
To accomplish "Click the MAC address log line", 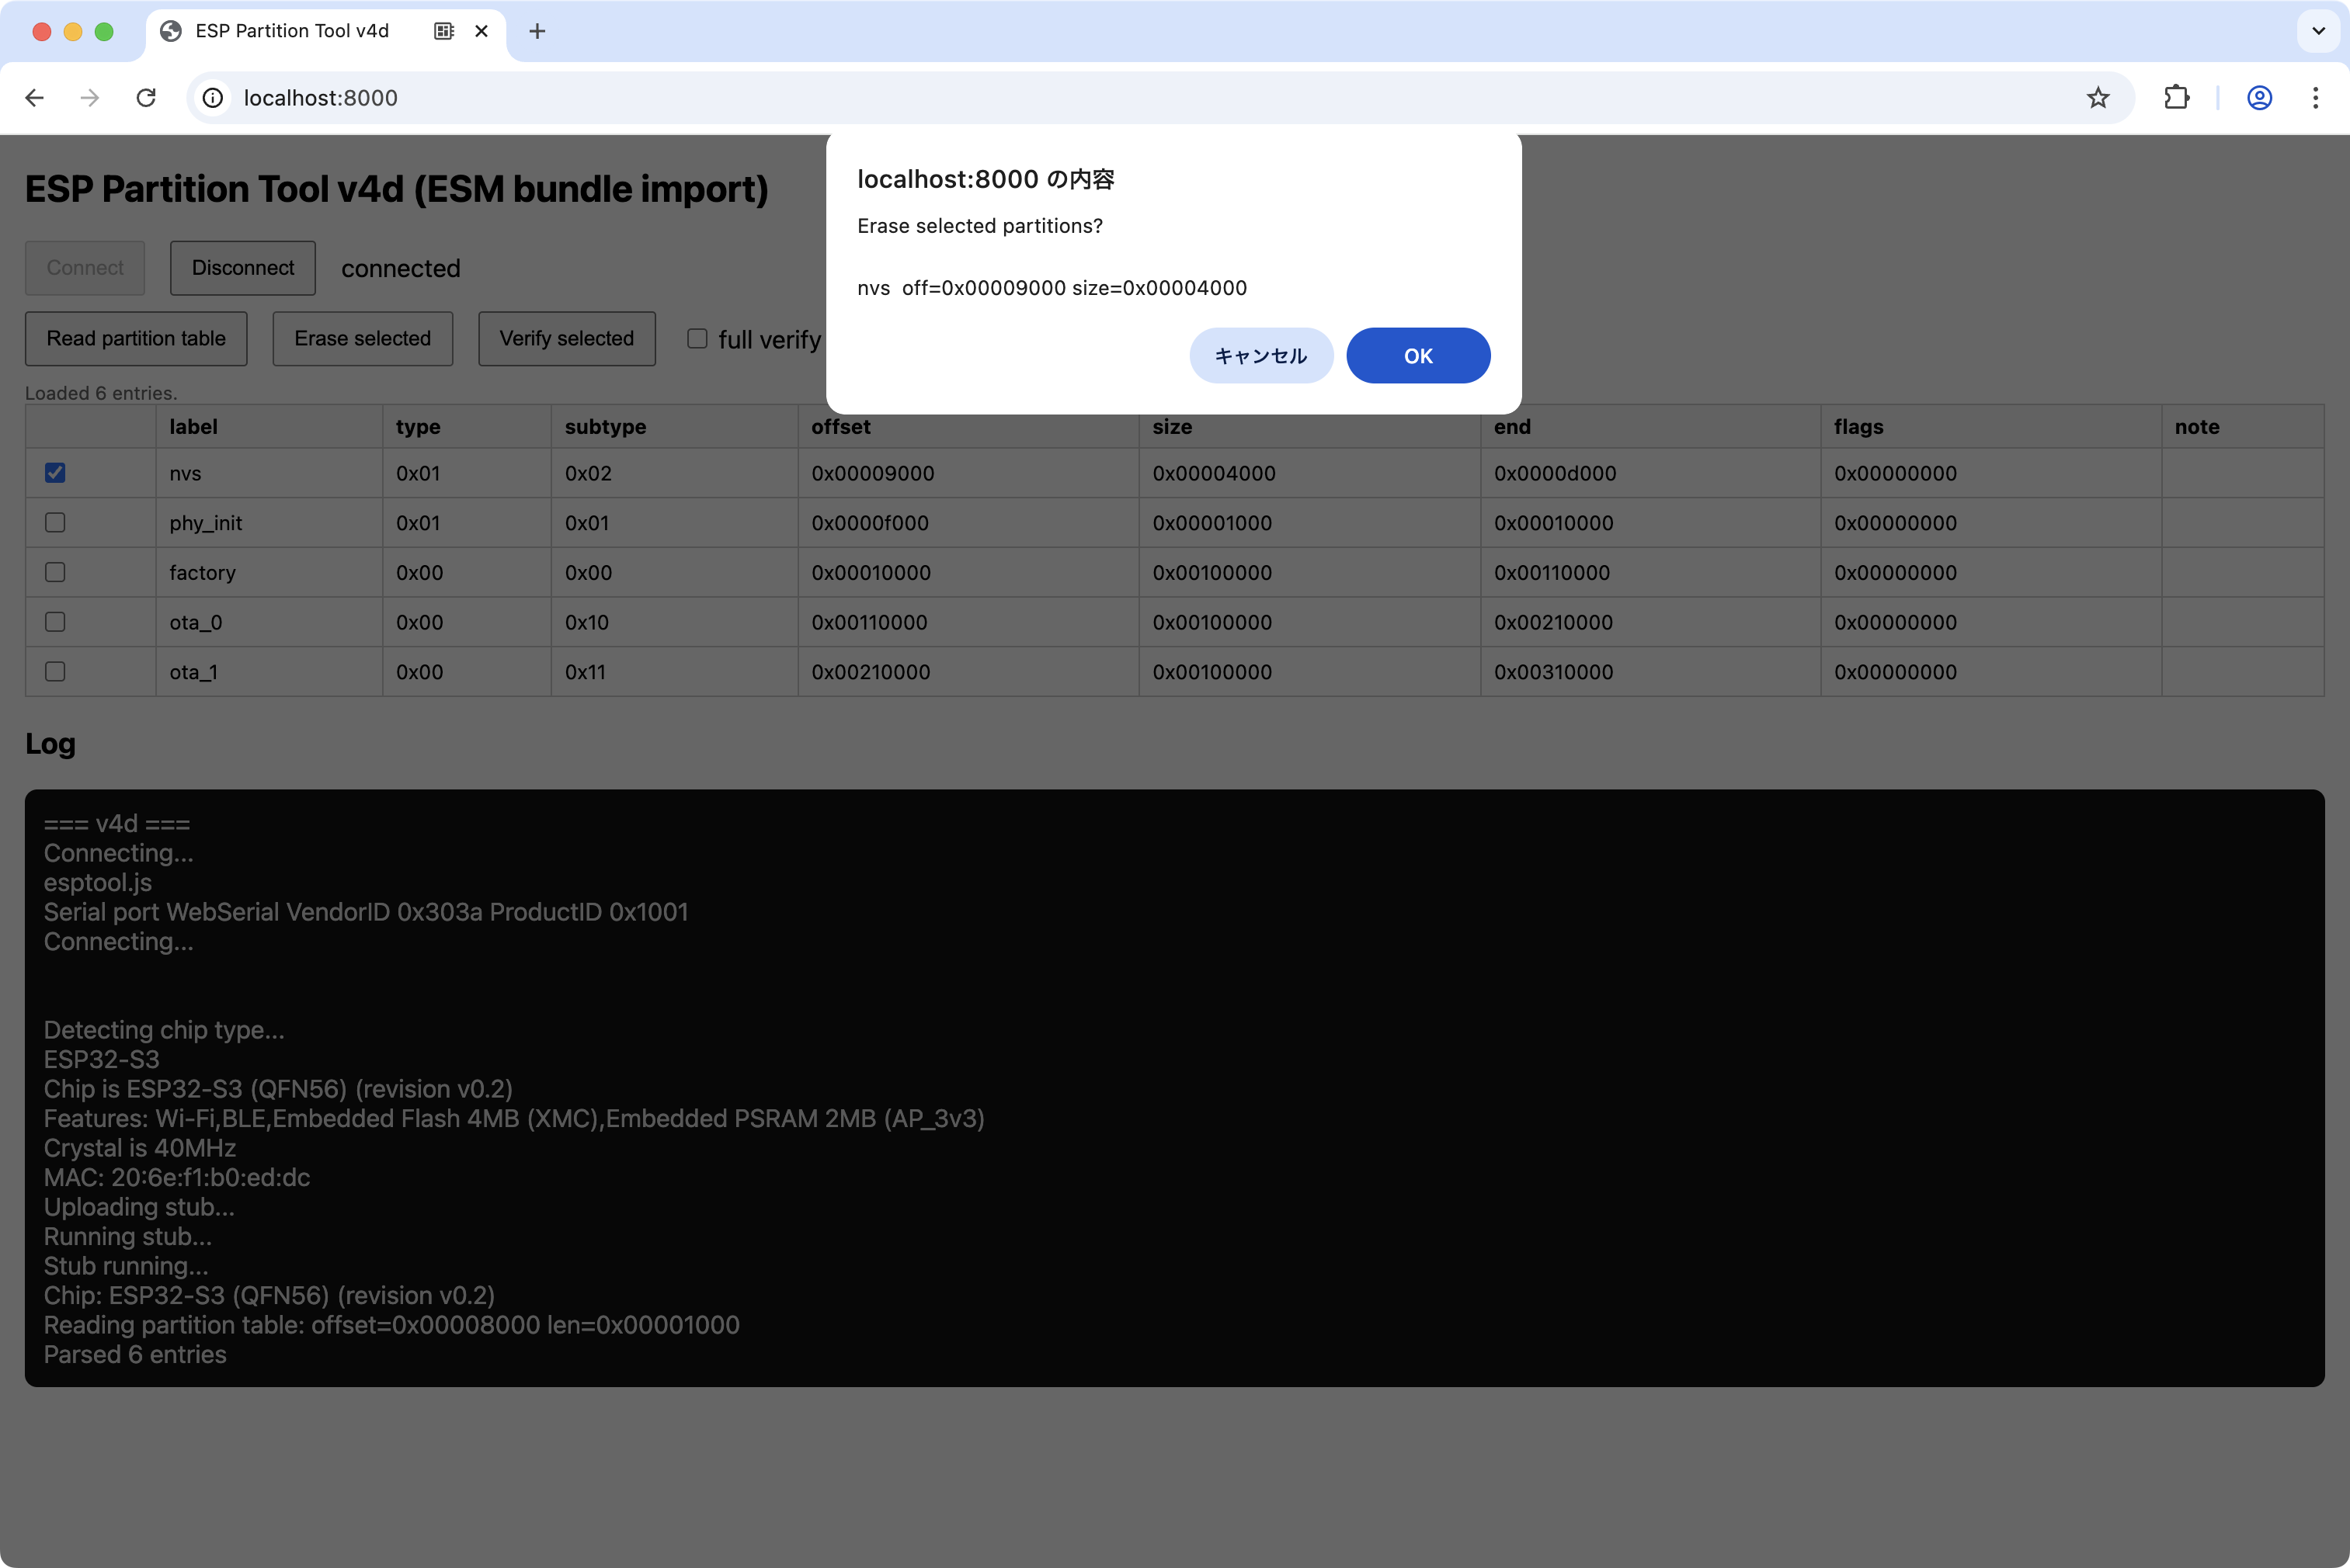I will click(177, 1178).
